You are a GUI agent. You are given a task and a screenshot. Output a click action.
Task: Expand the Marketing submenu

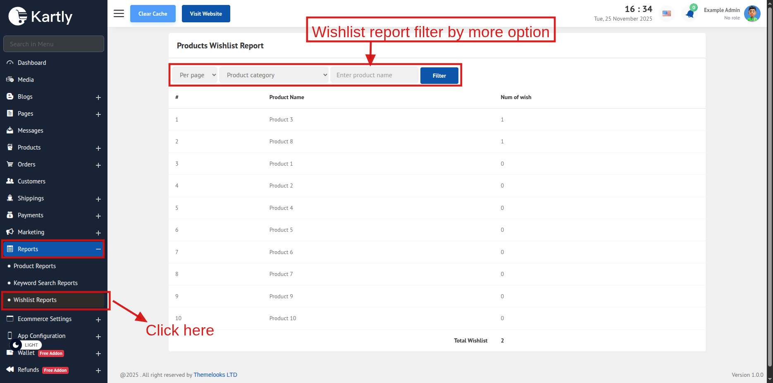click(x=98, y=233)
